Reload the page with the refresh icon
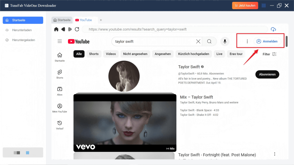The image size is (294, 165). coord(77,29)
